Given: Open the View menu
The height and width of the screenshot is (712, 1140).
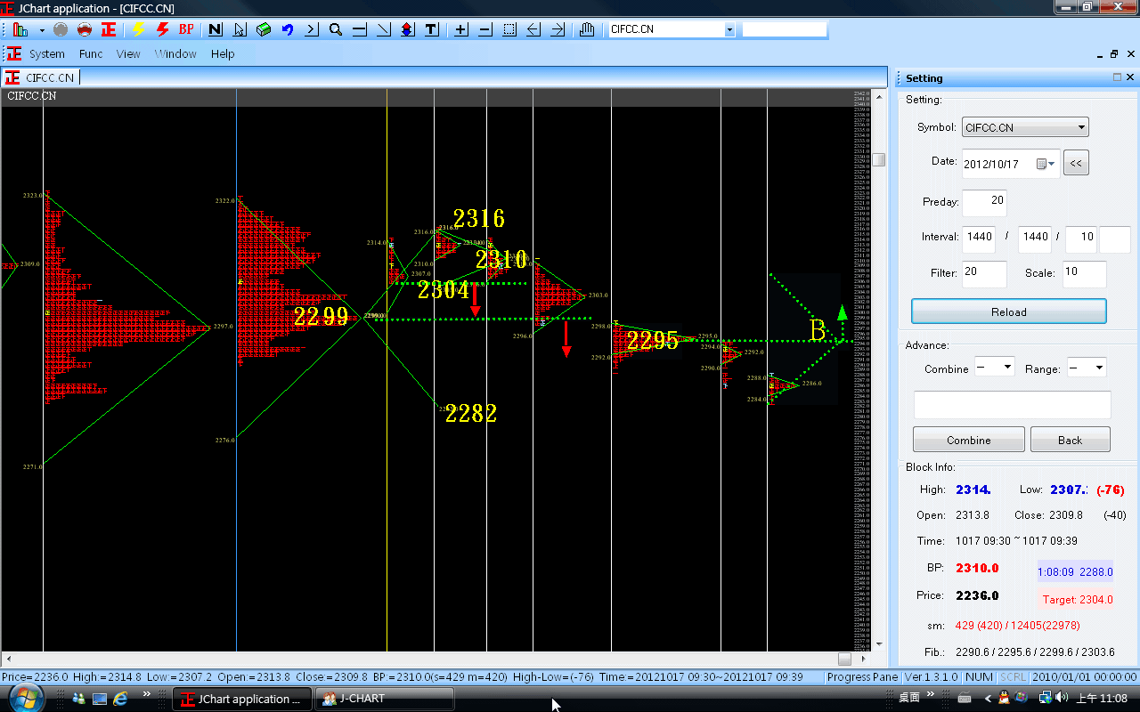Looking at the screenshot, I should [128, 53].
